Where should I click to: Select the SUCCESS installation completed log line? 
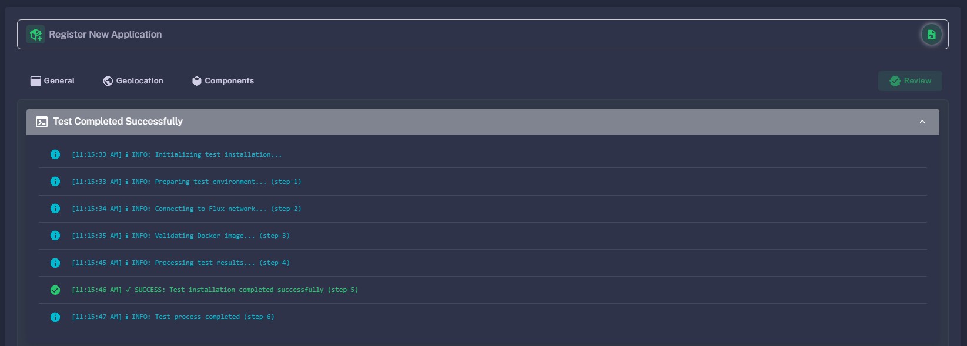pos(215,290)
